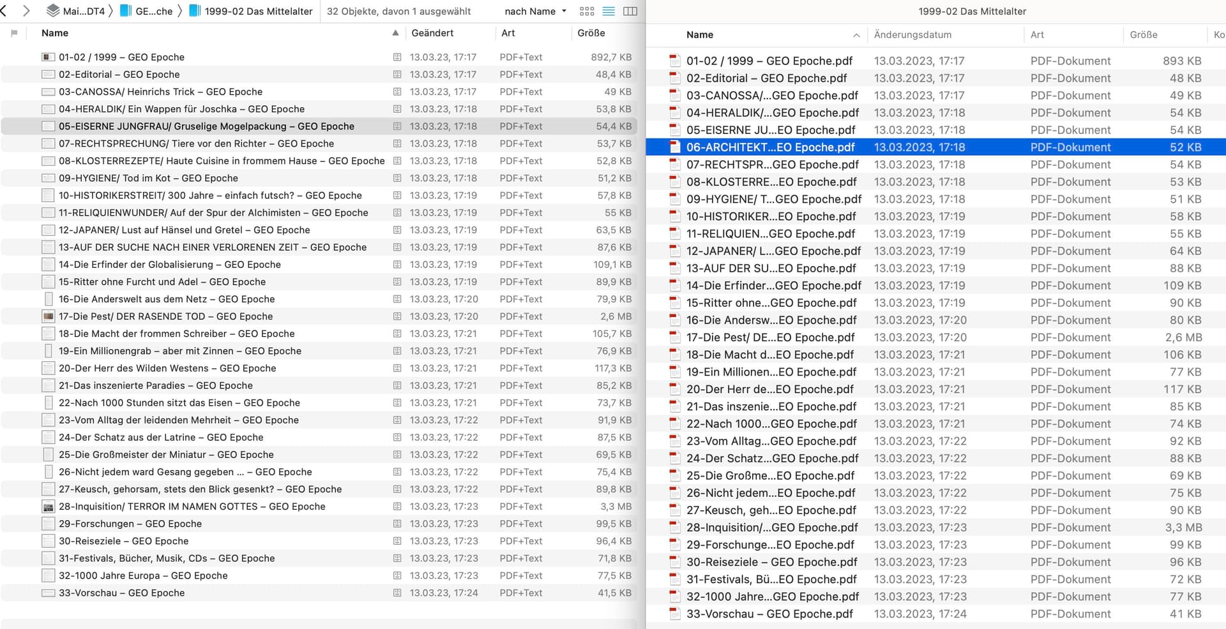Go forward using the right chevron arrow
The height and width of the screenshot is (629, 1226).
(x=26, y=11)
